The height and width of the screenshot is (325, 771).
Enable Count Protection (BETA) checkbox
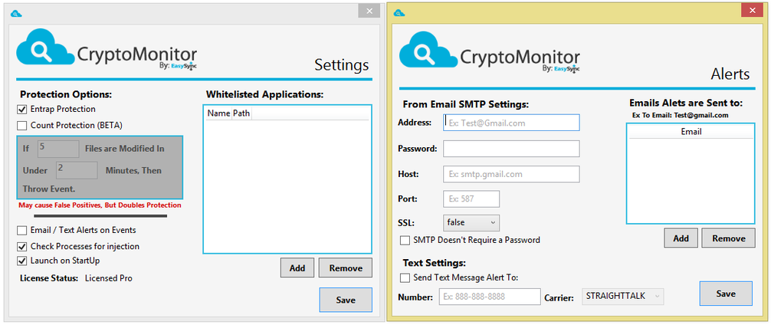(21, 126)
